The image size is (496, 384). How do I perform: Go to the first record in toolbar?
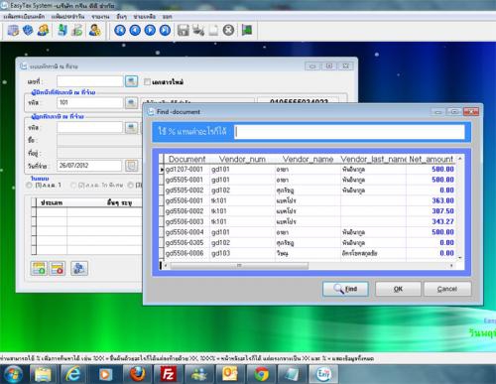point(120,31)
